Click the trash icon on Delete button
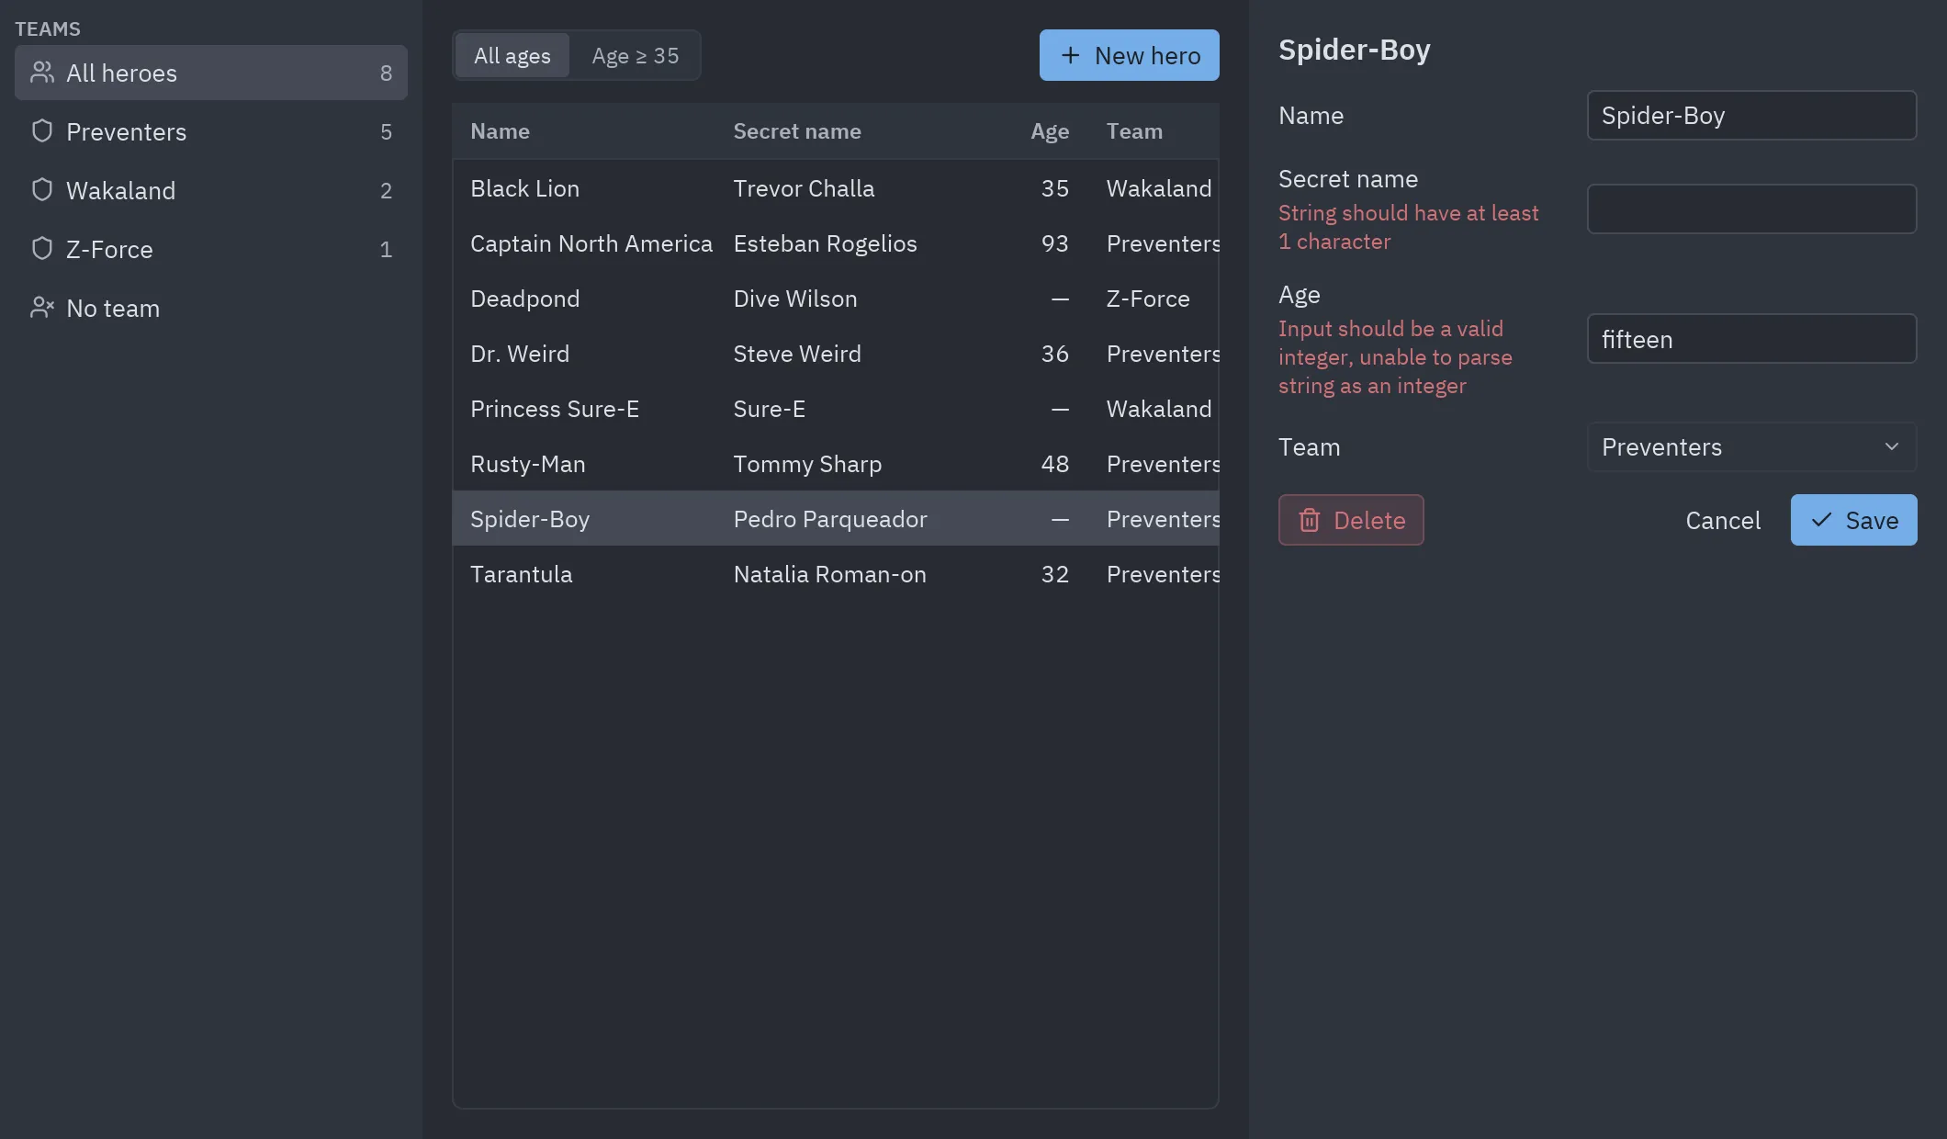Image resolution: width=1947 pixels, height=1139 pixels. [1310, 520]
